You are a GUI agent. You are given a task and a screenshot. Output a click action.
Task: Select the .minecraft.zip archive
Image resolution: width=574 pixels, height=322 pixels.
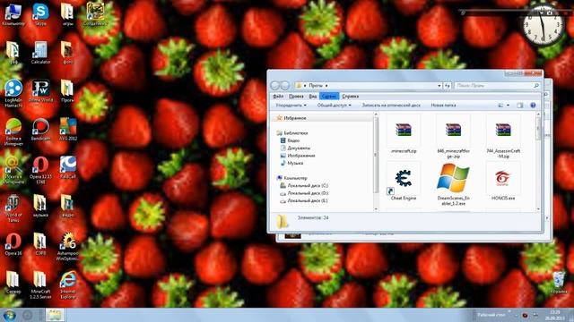coord(404,134)
